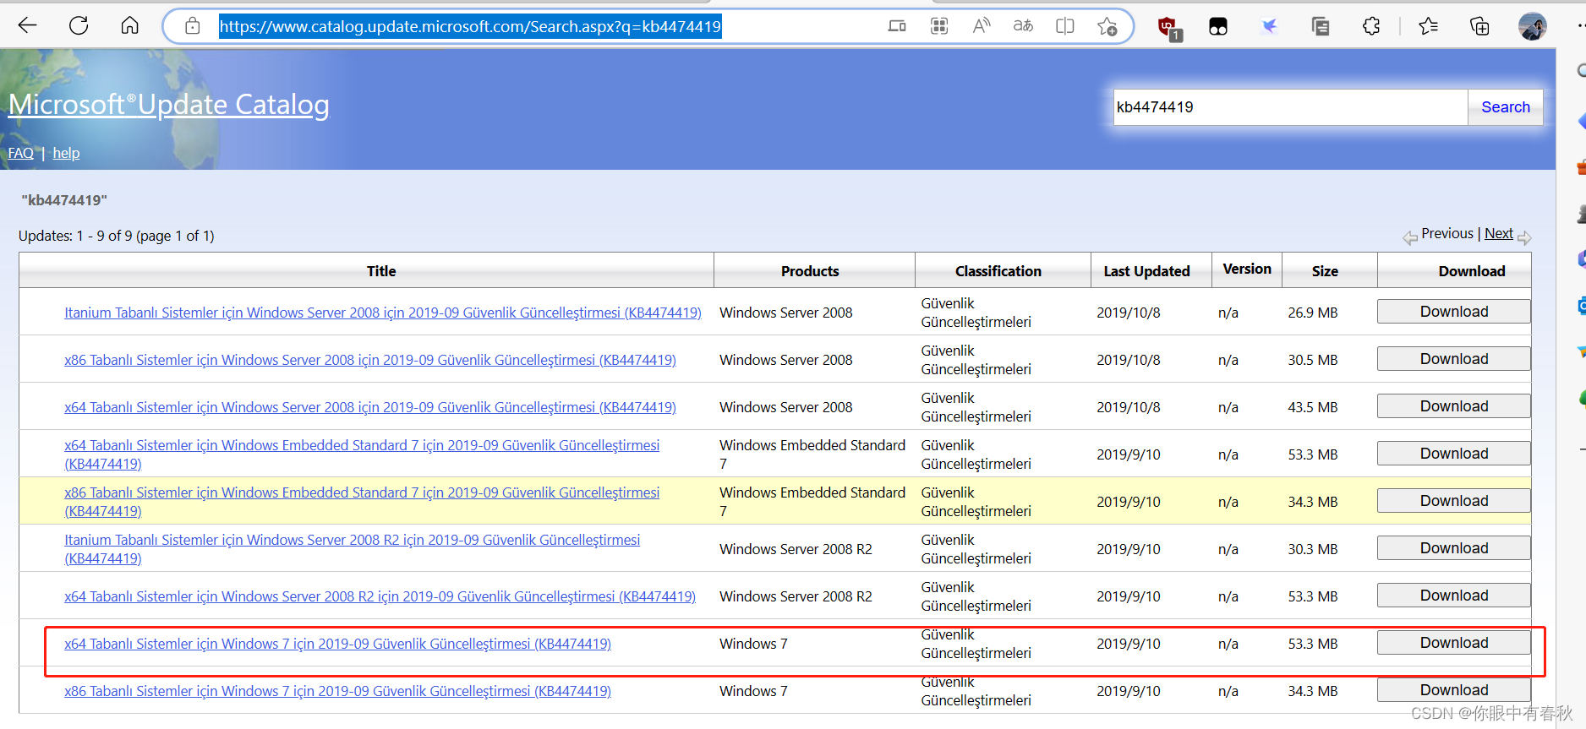1586x729 pixels.
Task: Reload the current page
Action: (x=79, y=25)
